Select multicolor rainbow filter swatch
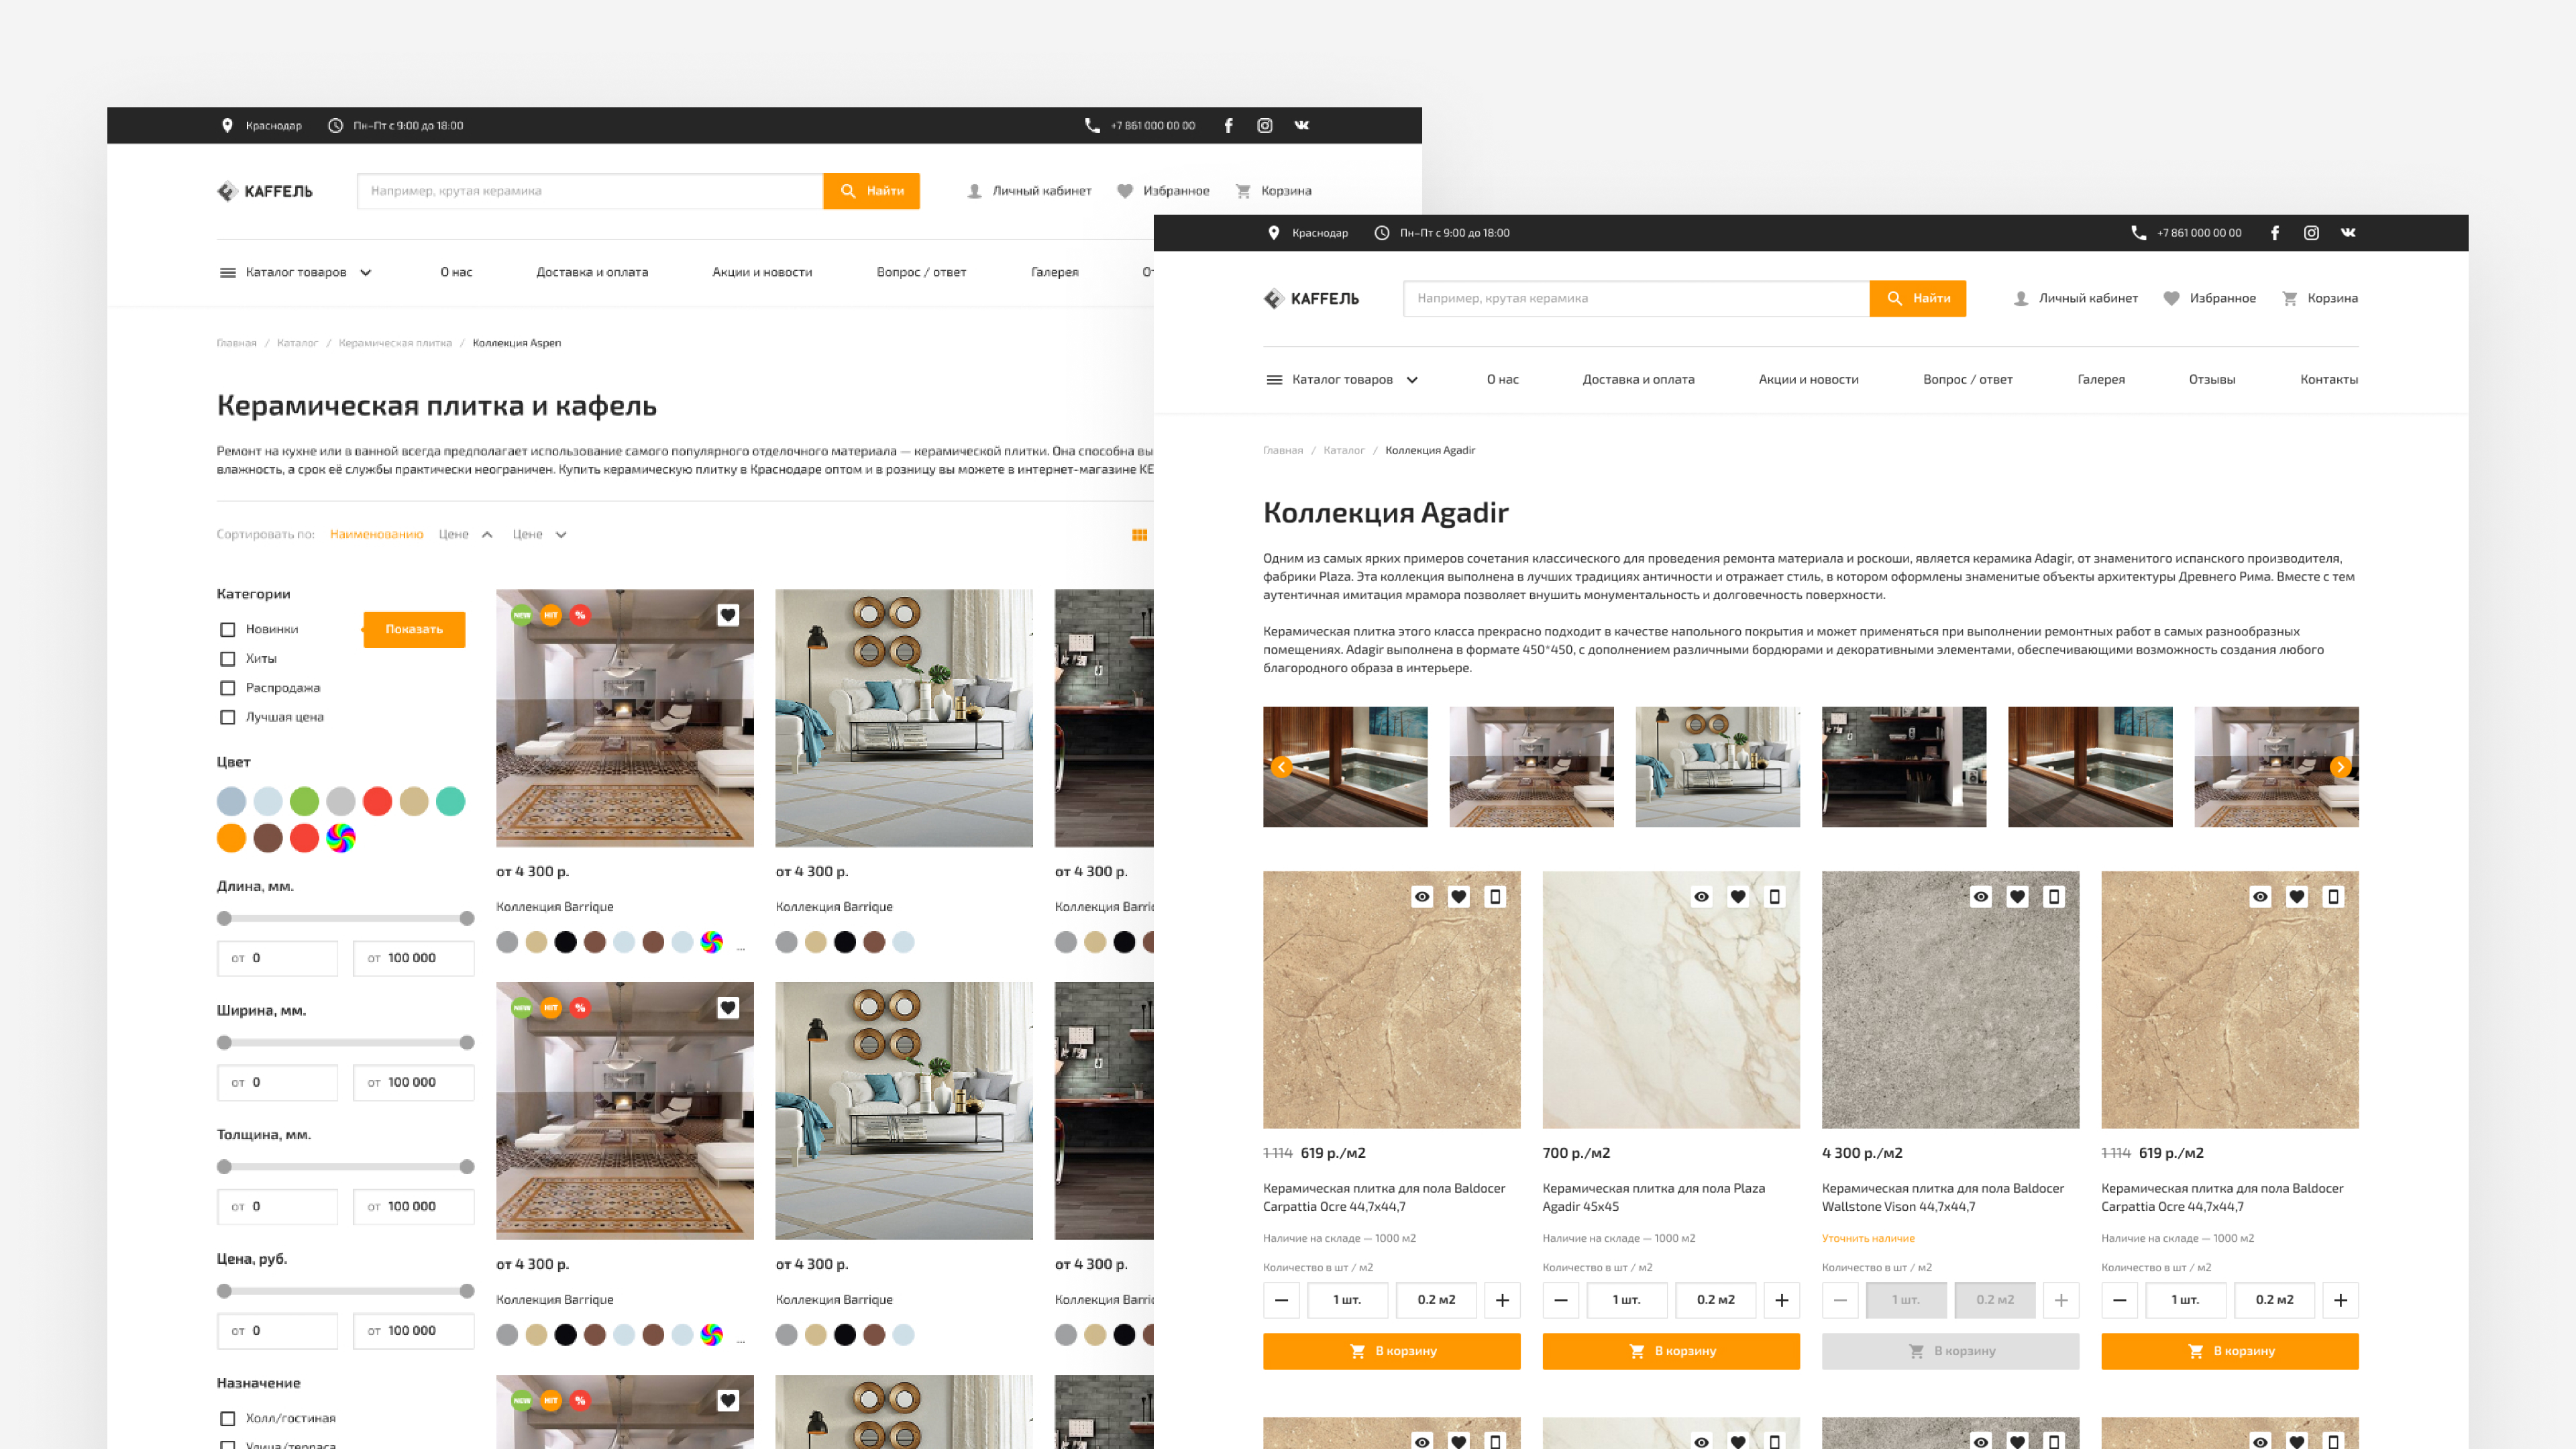The height and width of the screenshot is (1449, 2576). pos(340,838)
